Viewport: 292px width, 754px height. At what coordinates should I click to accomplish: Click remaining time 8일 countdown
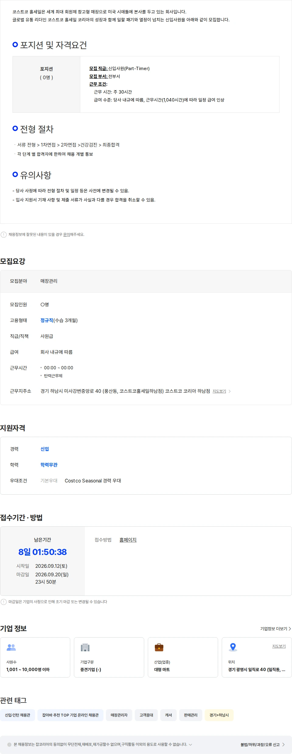pos(43,552)
